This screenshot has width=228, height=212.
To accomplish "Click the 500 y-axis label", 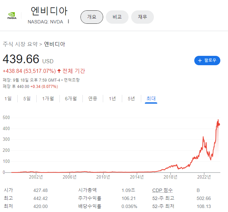I will (6, 117).
